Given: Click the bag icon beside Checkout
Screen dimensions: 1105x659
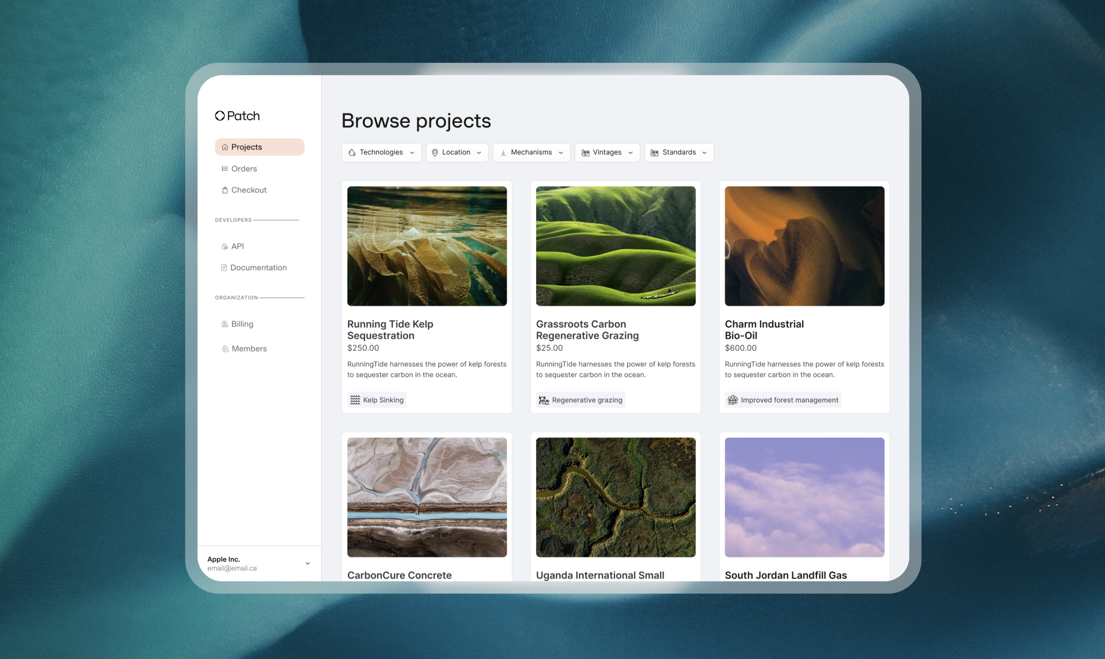Looking at the screenshot, I should pyautogui.click(x=225, y=190).
